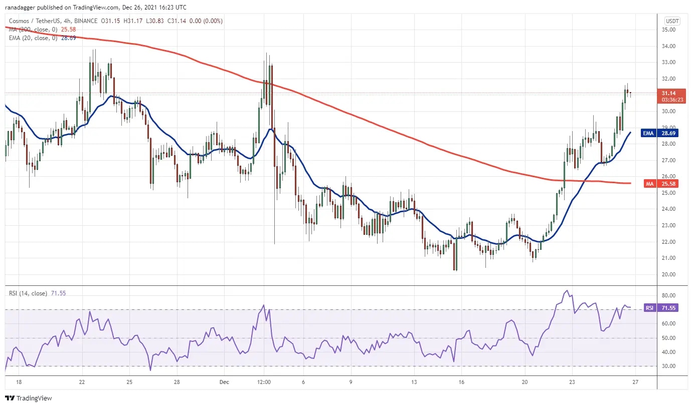This screenshot has width=693, height=407.
Task: Click date label 20 on time axis
Action: [525, 381]
